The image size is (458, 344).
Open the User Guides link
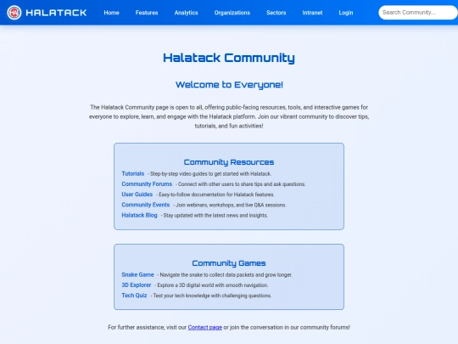137,195
